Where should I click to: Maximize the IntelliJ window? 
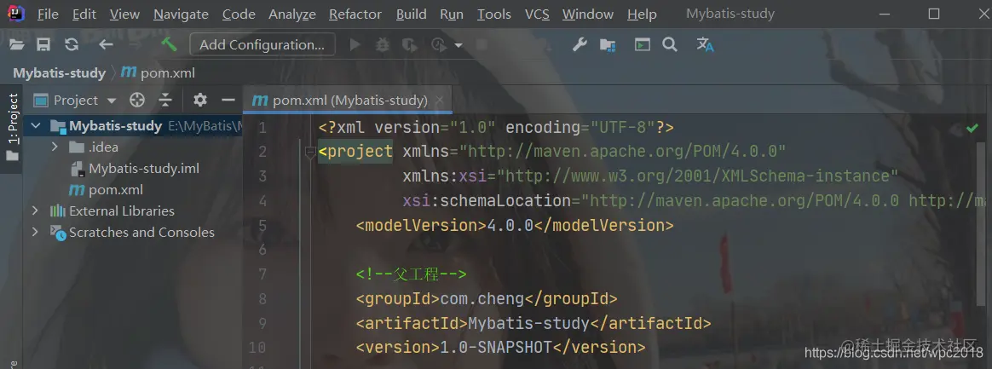pos(934,14)
